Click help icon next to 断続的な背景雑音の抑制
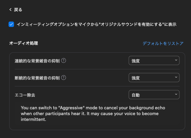This screenshot has height=138, width=191. tap(64, 78)
